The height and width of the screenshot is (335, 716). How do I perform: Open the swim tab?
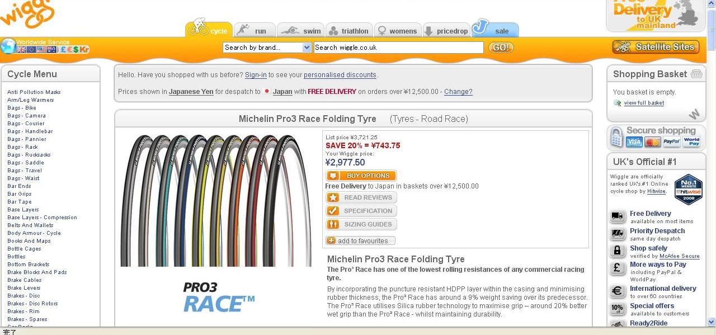click(x=300, y=30)
